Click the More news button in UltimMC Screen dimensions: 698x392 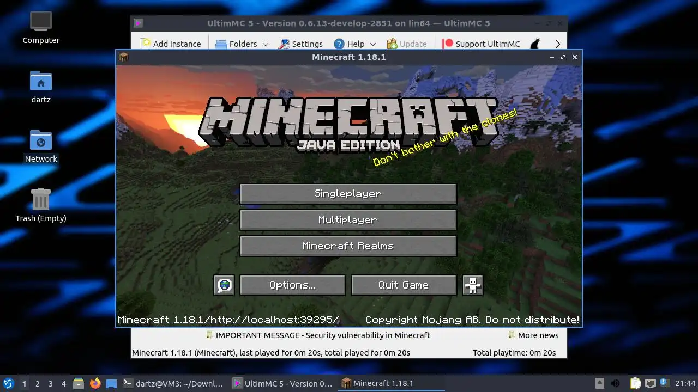click(533, 335)
